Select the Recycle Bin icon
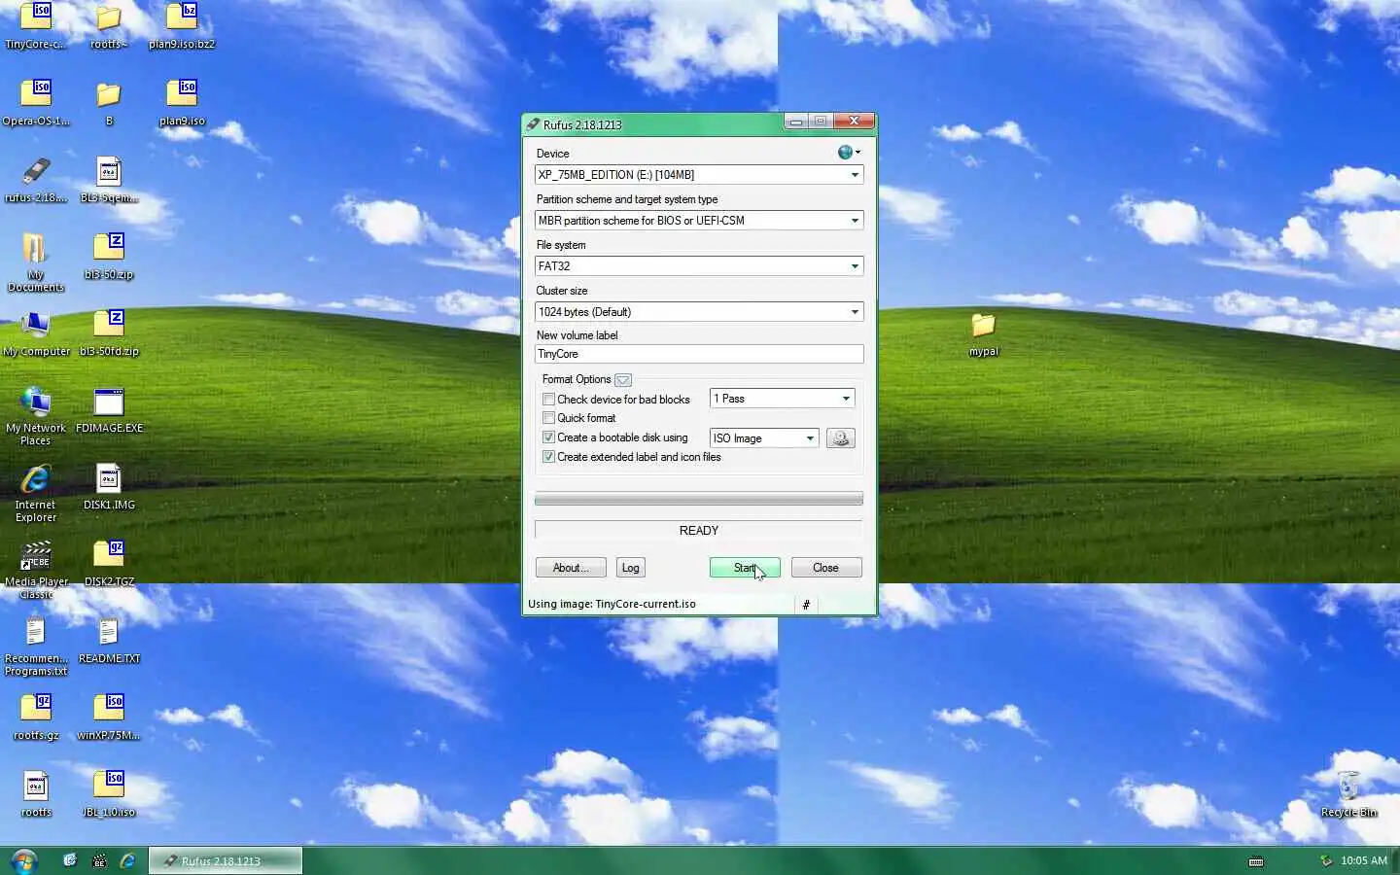 click(1348, 794)
